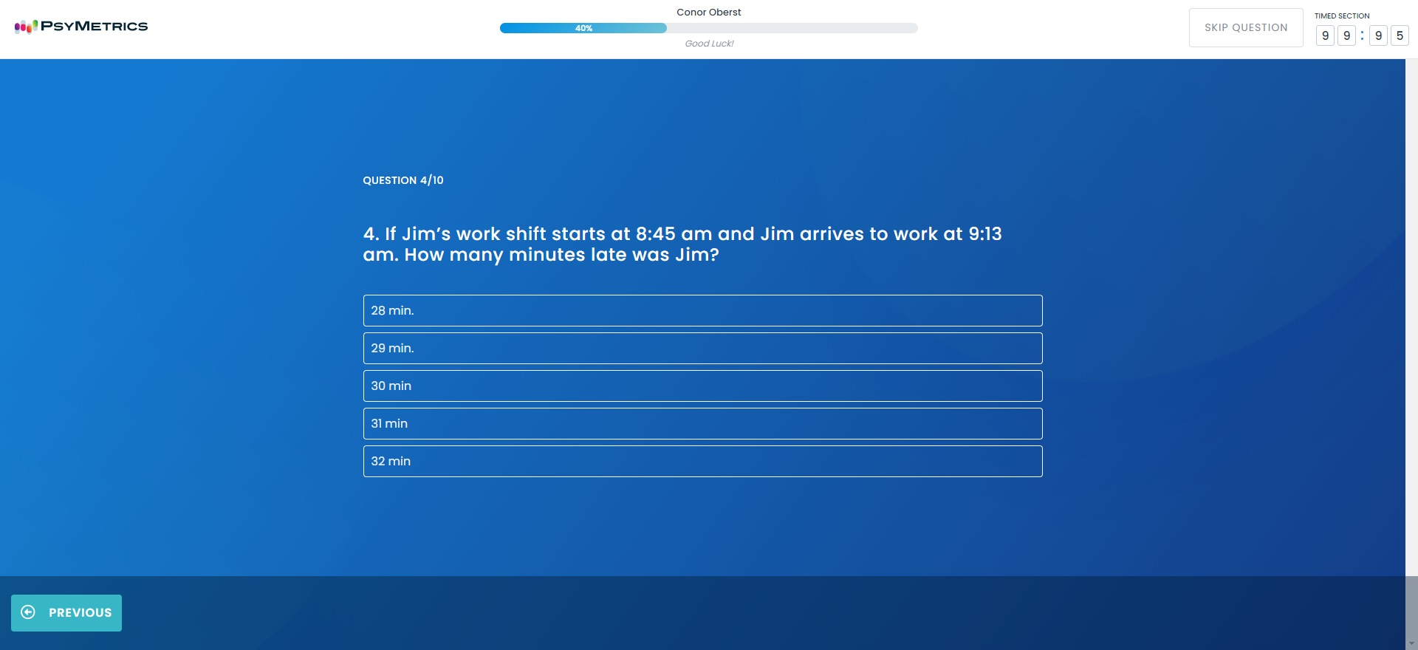The image size is (1418, 650).
Task: Select the 28 min. answer option
Action: click(x=702, y=311)
